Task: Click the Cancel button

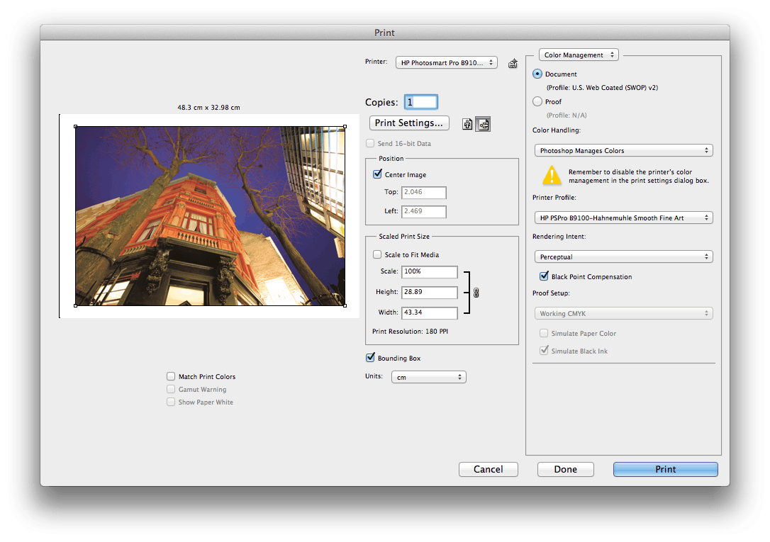Action: click(x=488, y=470)
